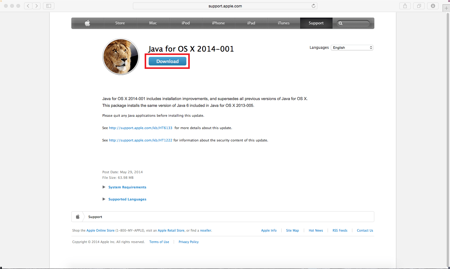Viewport: 450px width, 269px height.
Task: Reload the page with the refresh icon
Action: [313, 6]
